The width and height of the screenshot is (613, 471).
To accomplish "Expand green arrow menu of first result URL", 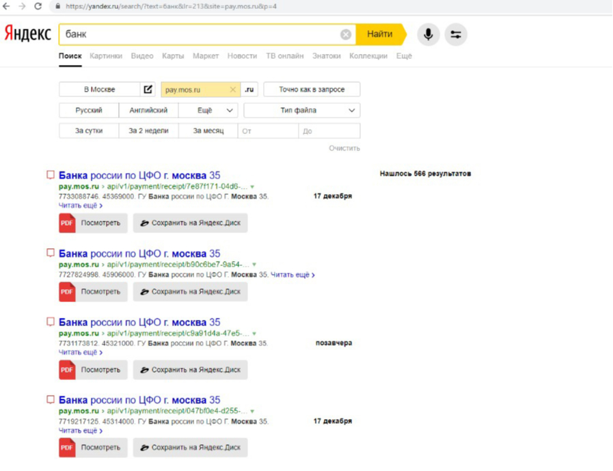I will tap(252, 187).
